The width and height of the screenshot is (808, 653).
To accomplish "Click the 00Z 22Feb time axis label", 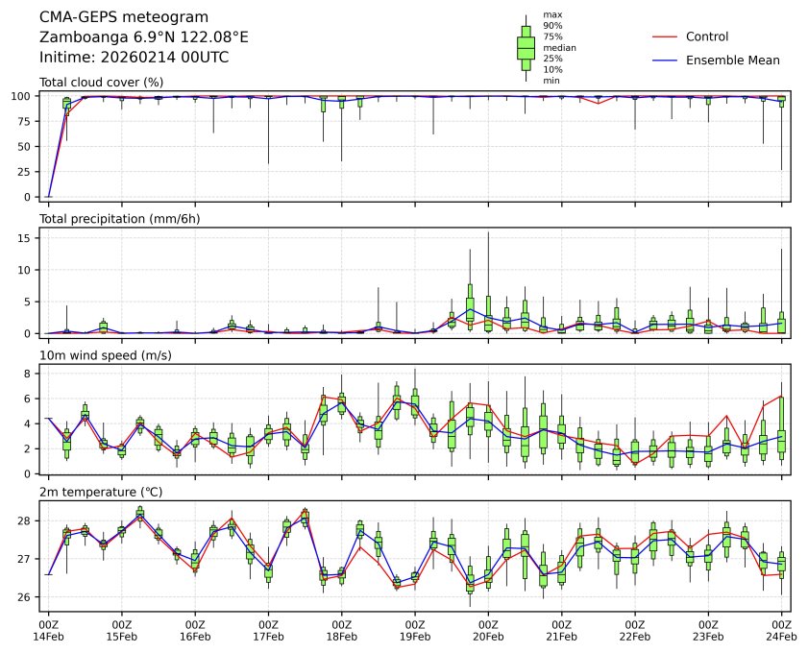I will pos(635,630).
